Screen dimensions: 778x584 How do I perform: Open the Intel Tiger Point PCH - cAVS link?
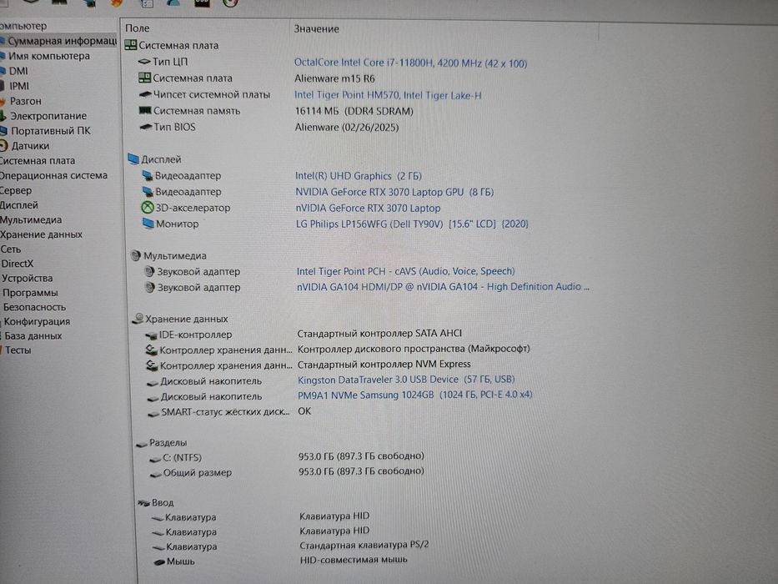click(405, 271)
